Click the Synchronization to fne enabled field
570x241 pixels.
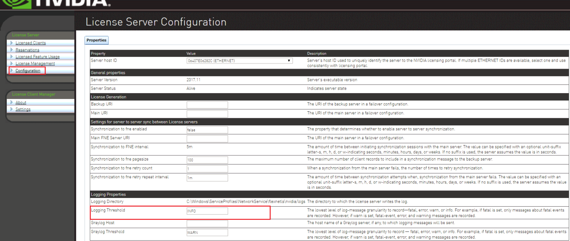207,130
